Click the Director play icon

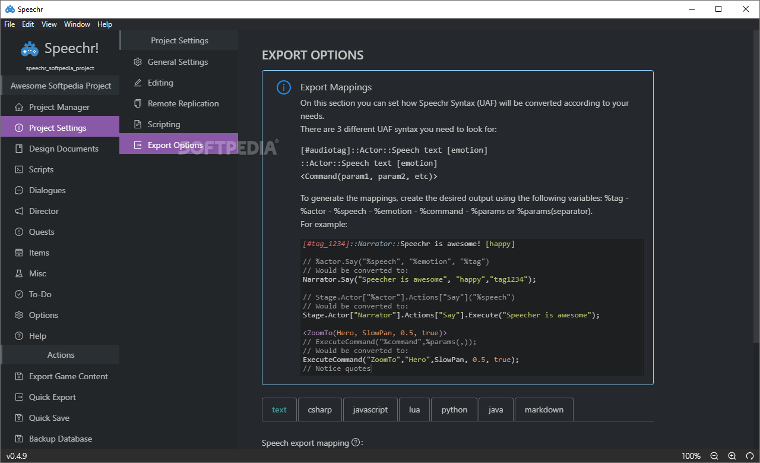tap(18, 211)
